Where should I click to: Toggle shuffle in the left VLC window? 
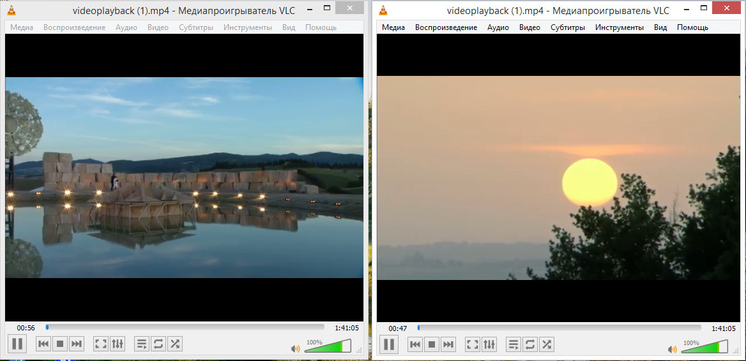click(174, 343)
